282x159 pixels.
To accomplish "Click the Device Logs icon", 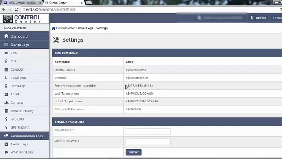I will tap(6, 45).
